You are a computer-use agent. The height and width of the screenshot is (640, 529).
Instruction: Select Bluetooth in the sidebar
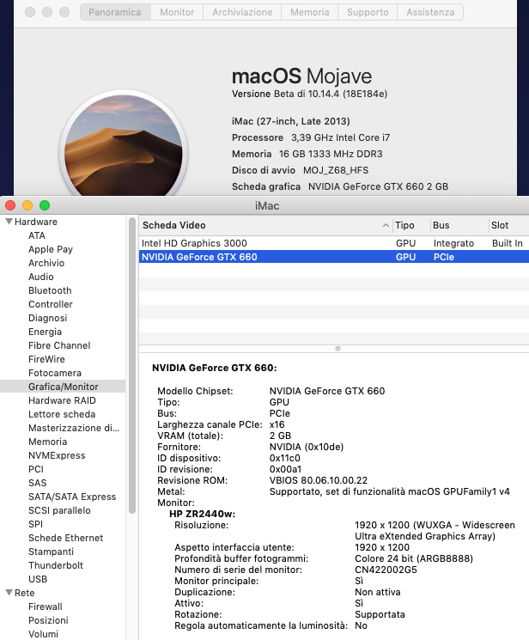click(x=50, y=290)
